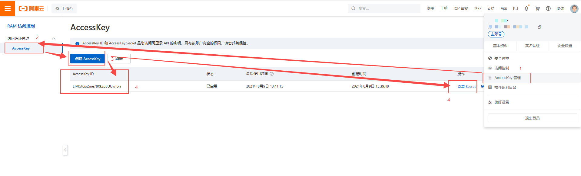
Task: Click 创建 AccessKey button
Action: 88,59
